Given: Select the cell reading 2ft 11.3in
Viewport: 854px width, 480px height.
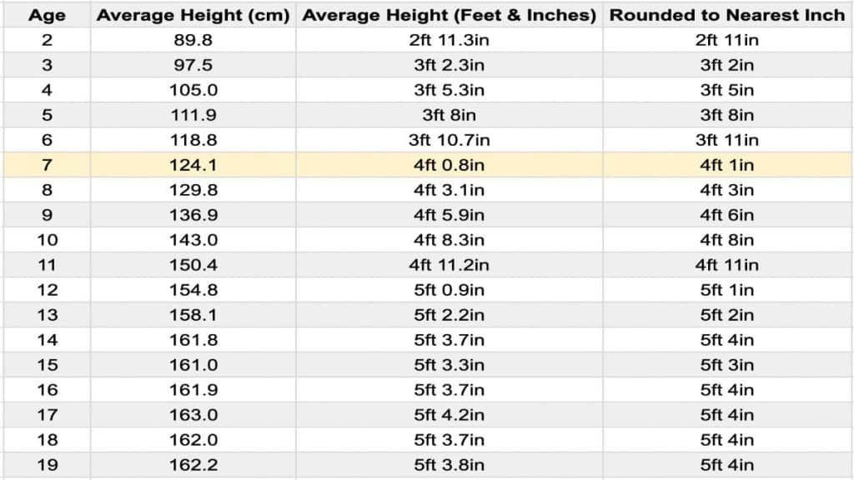Looking at the screenshot, I should point(450,40).
